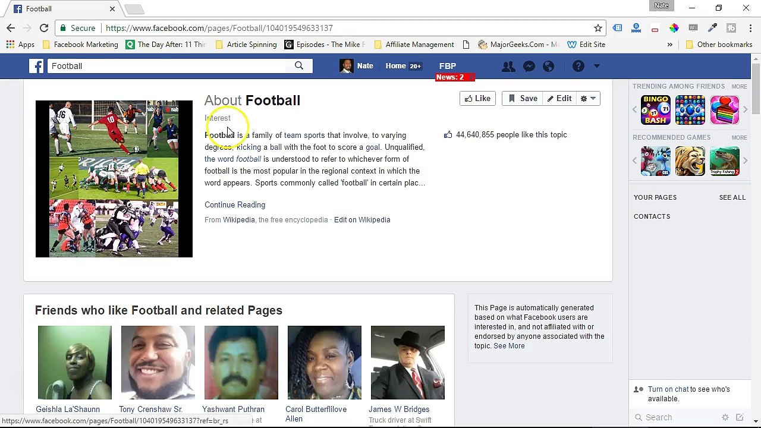Reload the page with refresh icon

44,28
